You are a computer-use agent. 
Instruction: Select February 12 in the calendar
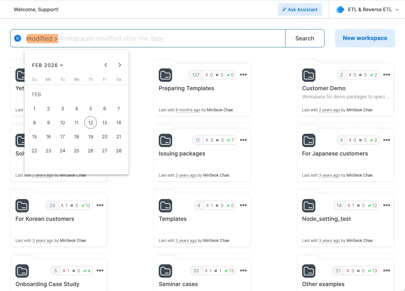coord(90,123)
